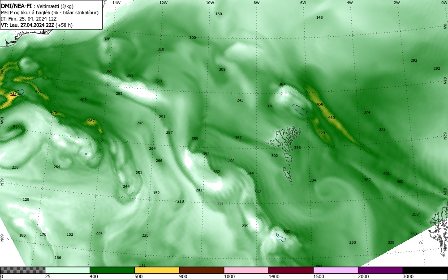The image size is (448, 280).
Task: Click the map value "326"
Action: 107,39
